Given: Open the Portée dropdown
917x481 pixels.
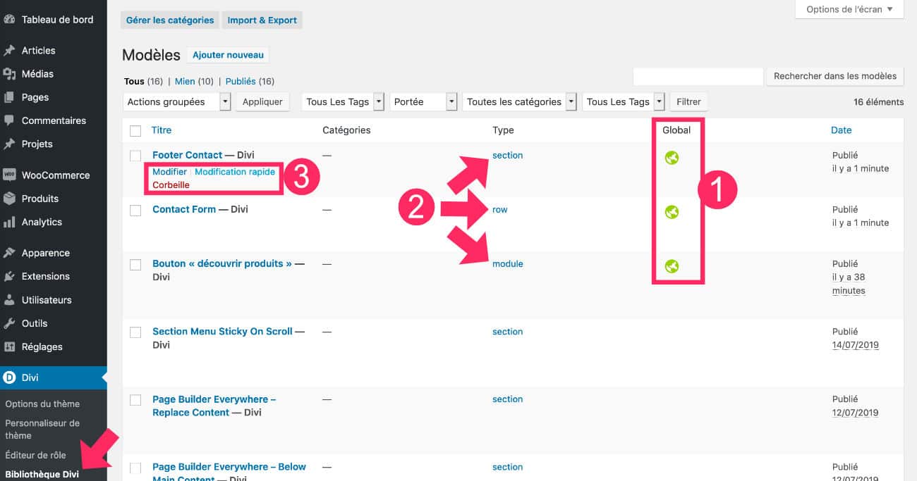Looking at the screenshot, I should 423,101.
